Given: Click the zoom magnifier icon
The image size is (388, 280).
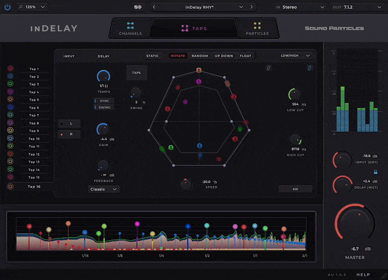Looking at the screenshot, I should [x=21, y=7].
